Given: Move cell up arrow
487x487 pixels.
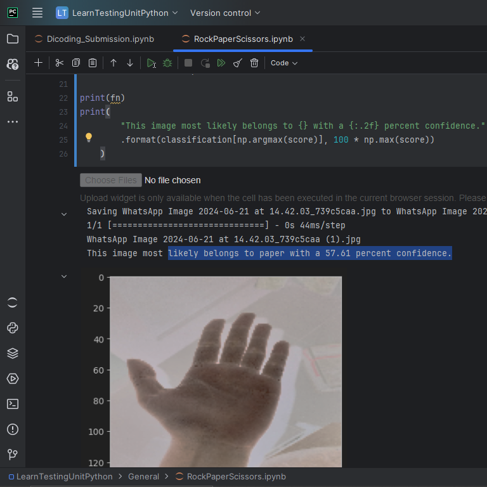Looking at the screenshot, I should point(114,63).
